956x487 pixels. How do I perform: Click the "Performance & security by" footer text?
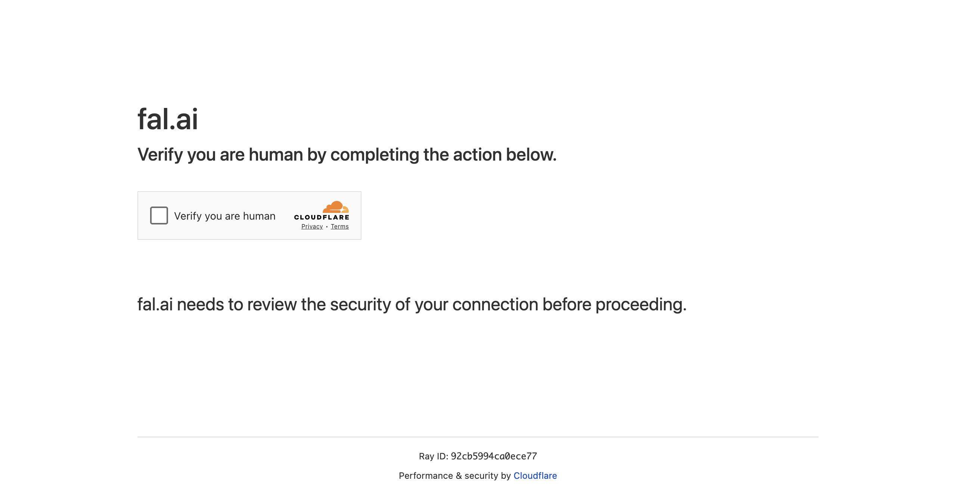454,475
